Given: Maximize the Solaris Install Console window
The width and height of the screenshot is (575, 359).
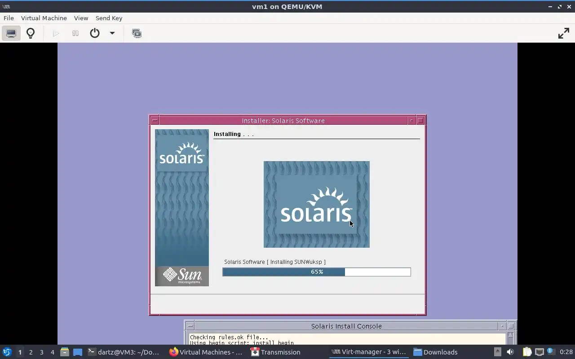Looking at the screenshot, I should (x=511, y=326).
